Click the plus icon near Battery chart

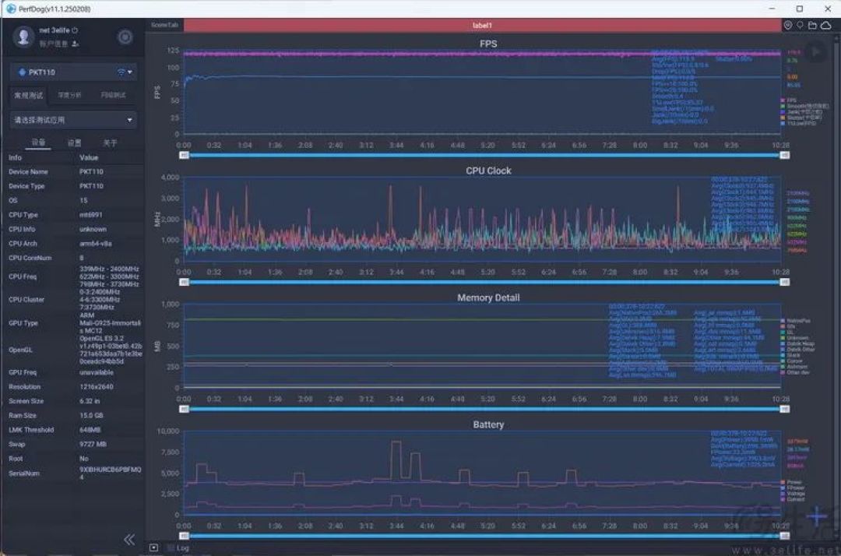coord(816,516)
